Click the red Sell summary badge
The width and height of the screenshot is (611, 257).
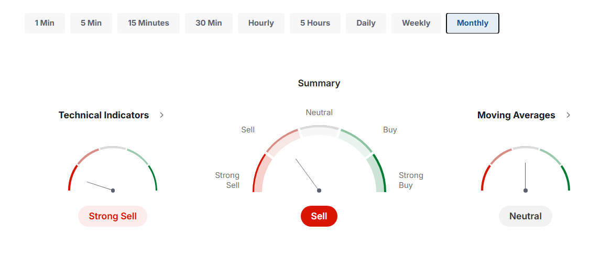[319, 216]
